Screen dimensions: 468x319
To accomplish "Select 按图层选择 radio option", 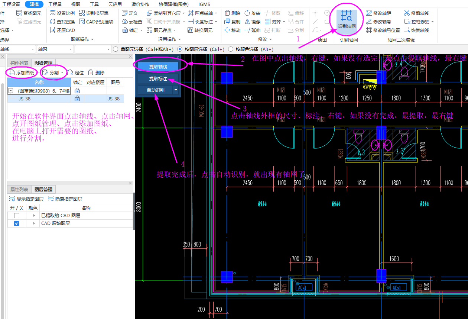I will 180,49.
